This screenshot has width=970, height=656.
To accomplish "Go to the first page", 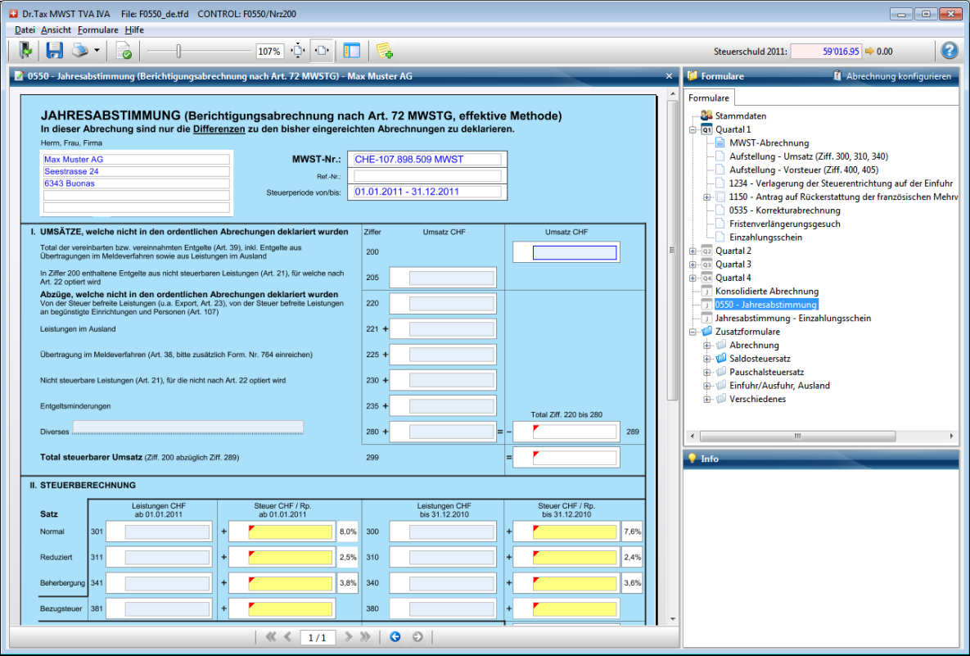I will coord(270,637).
